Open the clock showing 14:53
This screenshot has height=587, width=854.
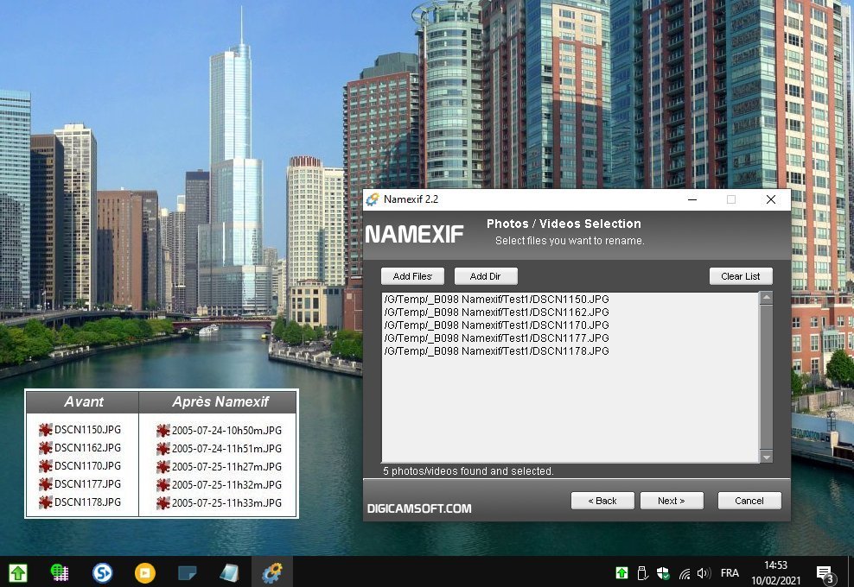click(775, 572)
